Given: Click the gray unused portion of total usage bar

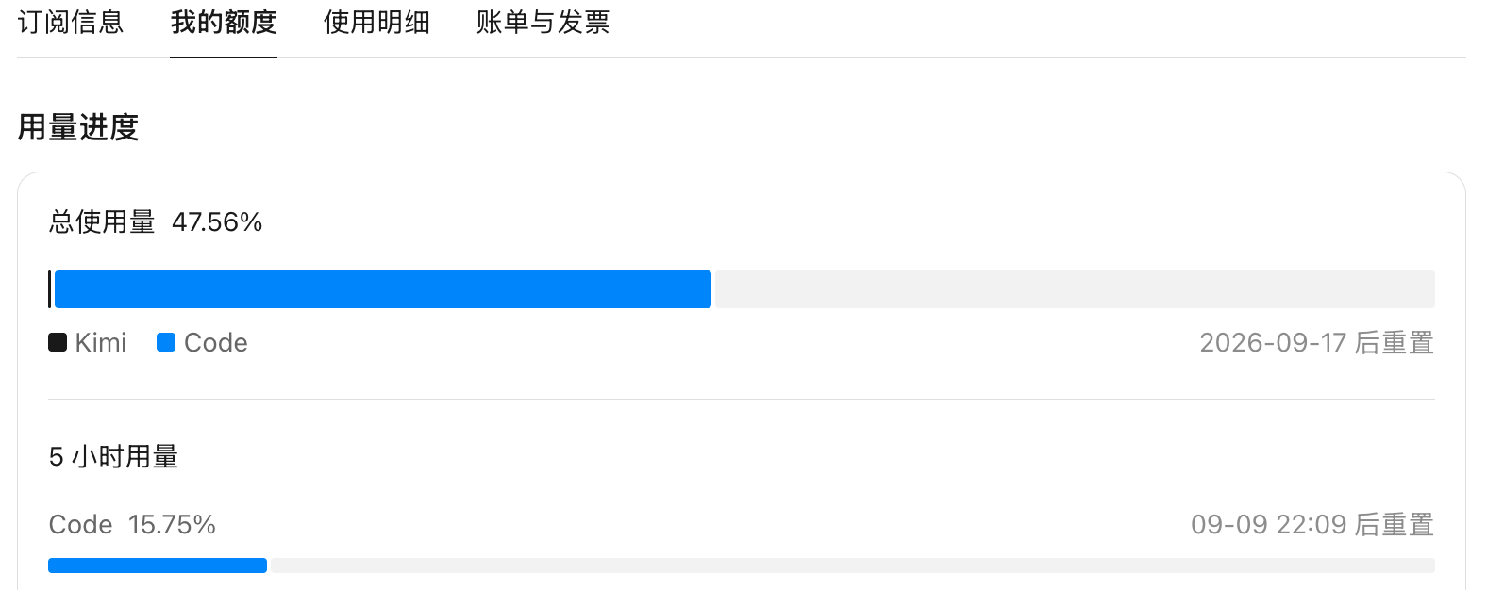Looking at the screenshot, I should (1075, 289).
